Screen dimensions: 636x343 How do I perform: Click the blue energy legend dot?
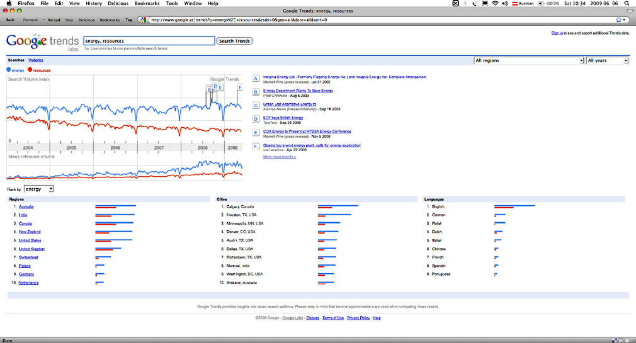9,70
